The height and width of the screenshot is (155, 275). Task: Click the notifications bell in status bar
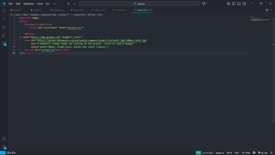click(272, 153)
